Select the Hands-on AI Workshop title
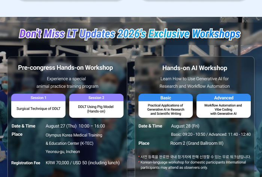Viewport: 262px width, 177px height. [x=195, y=68]
